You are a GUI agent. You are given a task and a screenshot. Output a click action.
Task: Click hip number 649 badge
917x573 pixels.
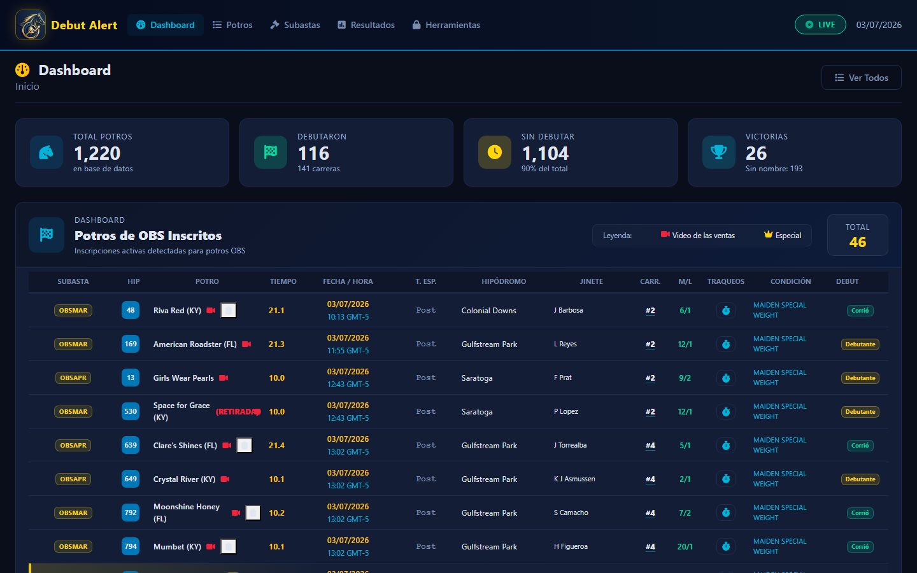coord(131,479)
